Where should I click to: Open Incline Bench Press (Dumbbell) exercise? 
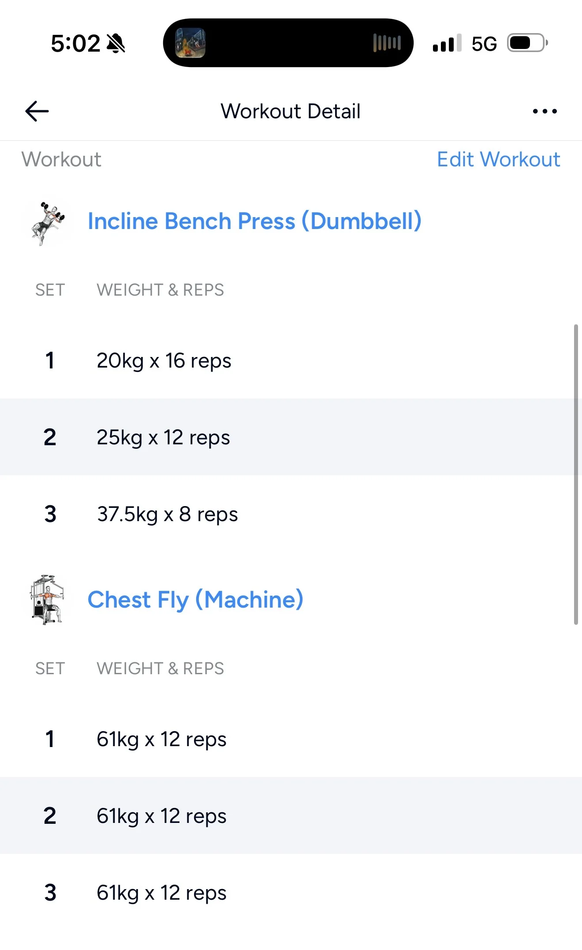point(254,221)
